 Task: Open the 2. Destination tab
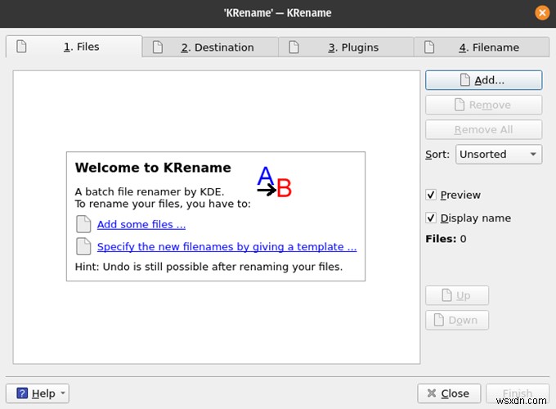coord(210,47)
